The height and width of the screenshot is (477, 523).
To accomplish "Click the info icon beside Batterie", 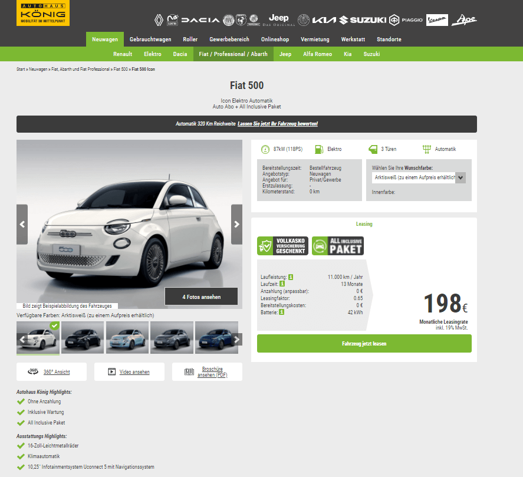I will pyautogui.click(x=281, y=312).
